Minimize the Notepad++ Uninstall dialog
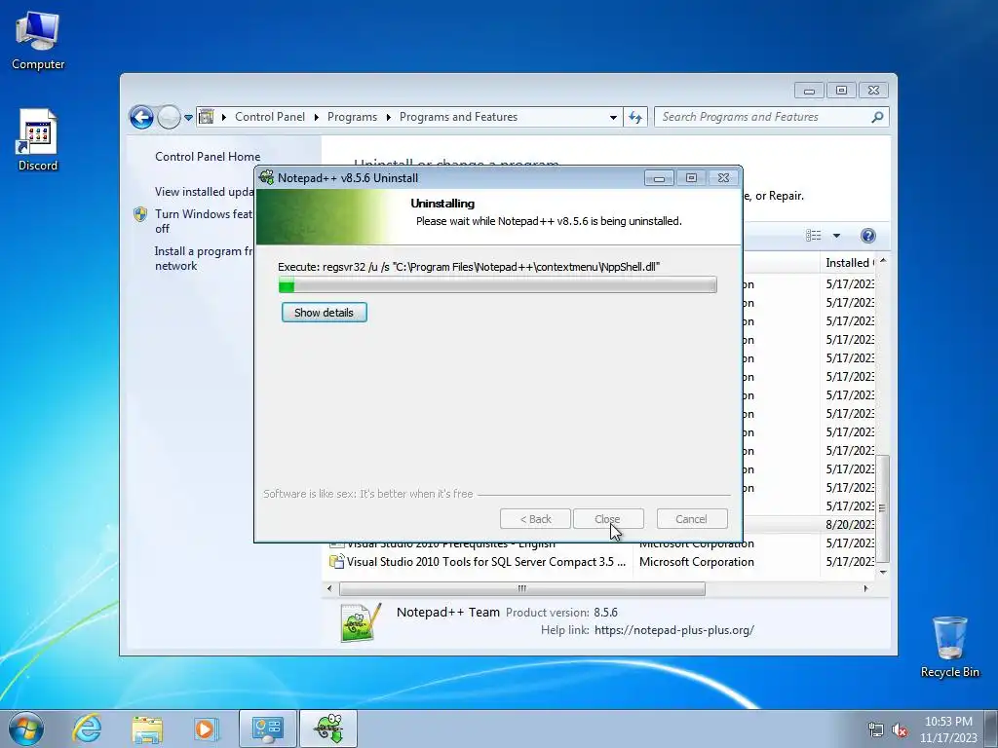998x748 pixels. click(x=659, y=178)
